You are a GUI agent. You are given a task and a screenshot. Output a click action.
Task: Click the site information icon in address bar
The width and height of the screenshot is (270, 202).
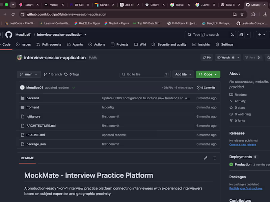click(x=23, y=14)
